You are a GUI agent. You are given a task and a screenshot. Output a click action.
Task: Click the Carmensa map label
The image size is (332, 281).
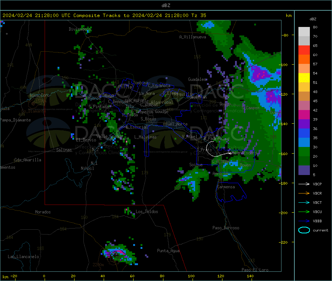coord(226,187)
